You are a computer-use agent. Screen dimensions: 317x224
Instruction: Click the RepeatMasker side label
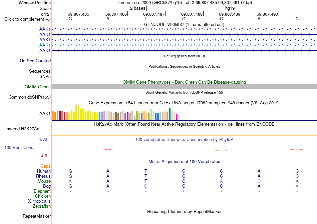[x=37, y=216]
